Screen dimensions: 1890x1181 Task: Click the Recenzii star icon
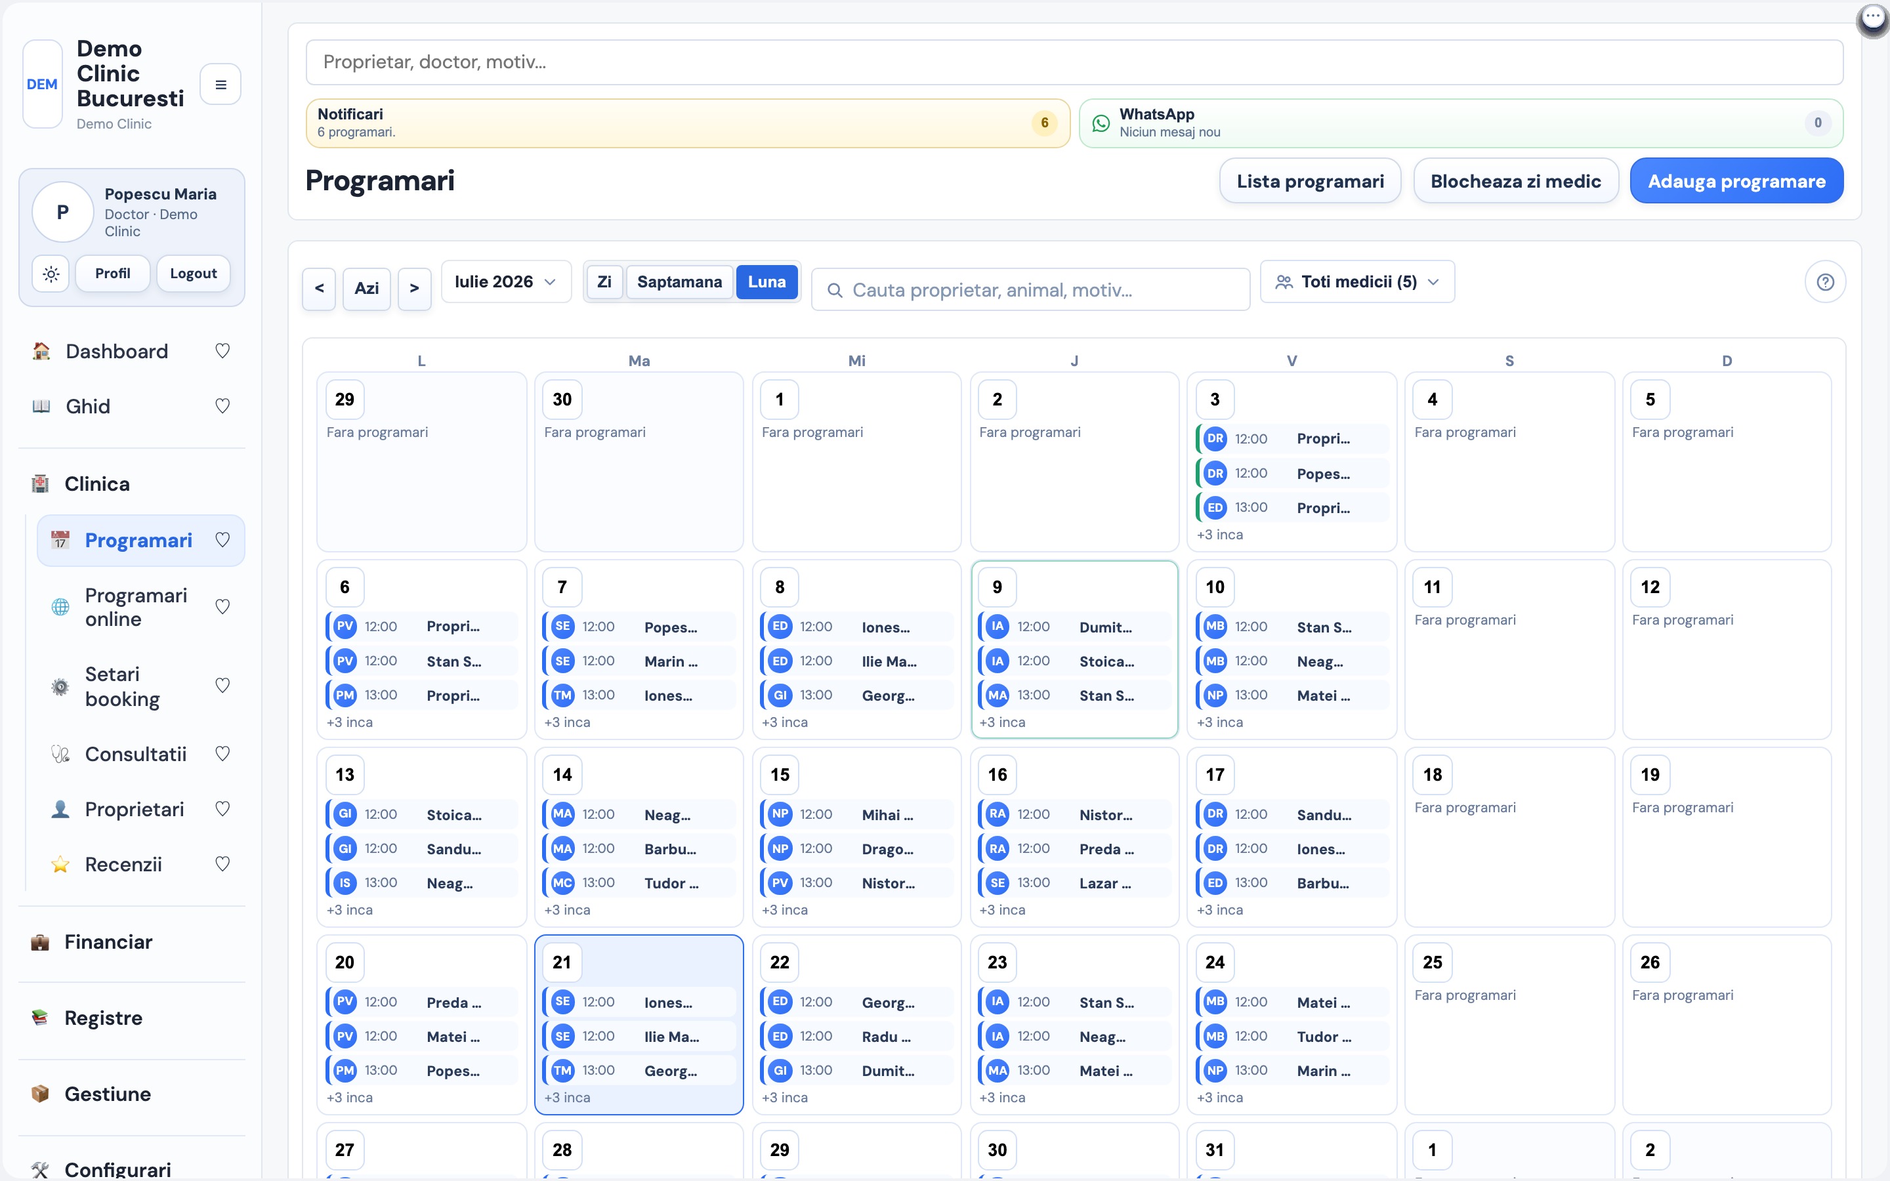pyautogui.click(x=60, y=865)
